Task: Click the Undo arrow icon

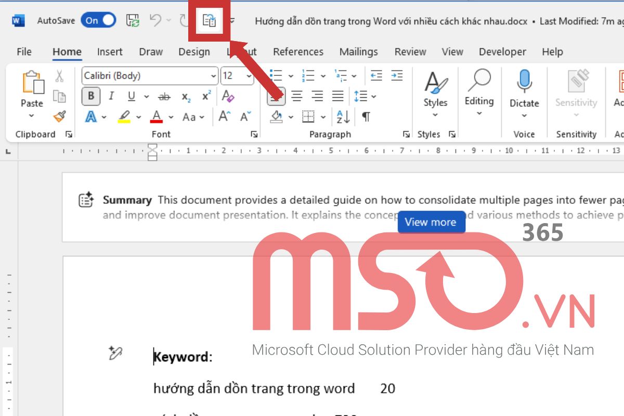Action: point(155,20)
